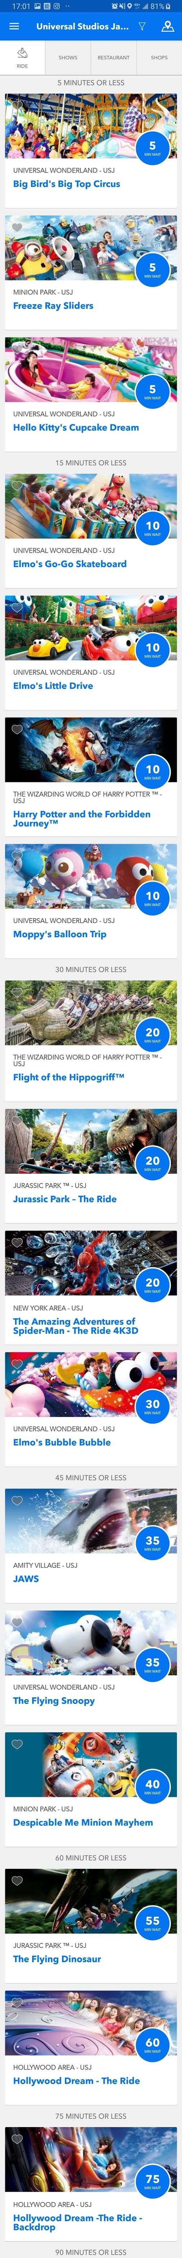Toggle heart favorite on Harry Potter Forbidden Journey
Image resolution: width=182 pixels, height=2258 pixels.
17,729
